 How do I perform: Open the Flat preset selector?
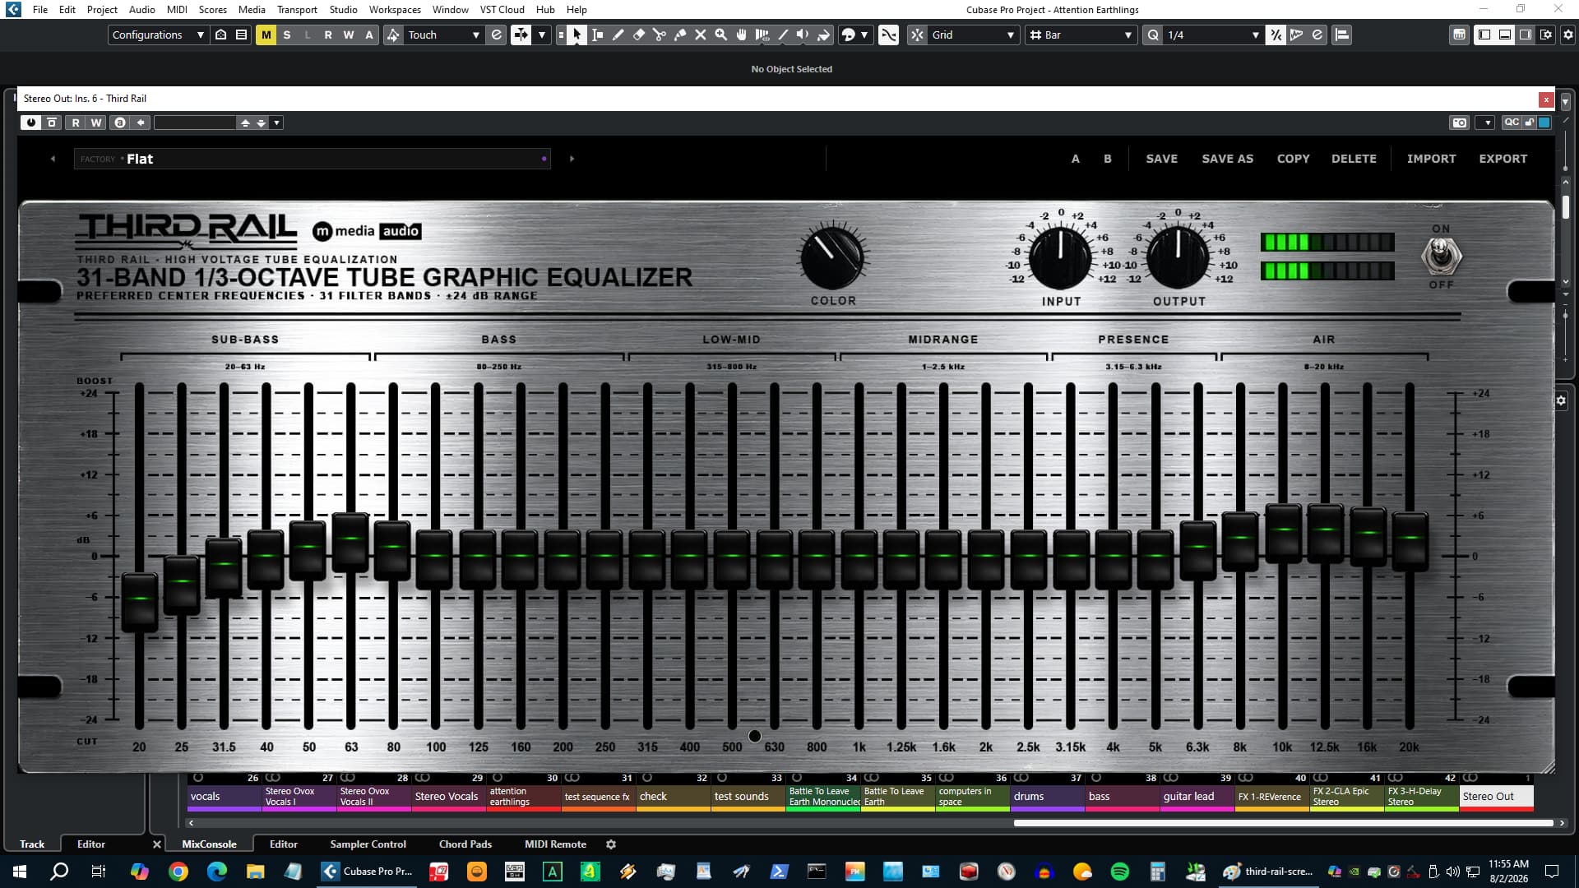point(312,159)
